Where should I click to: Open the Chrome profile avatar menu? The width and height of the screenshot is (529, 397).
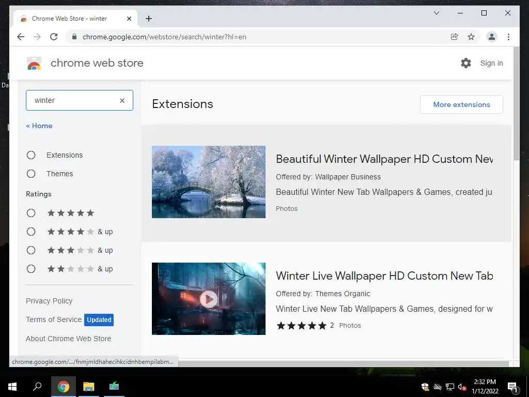492,37
